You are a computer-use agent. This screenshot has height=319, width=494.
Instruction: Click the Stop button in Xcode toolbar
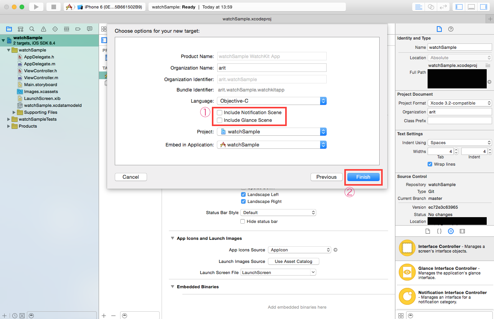point(54,7)
